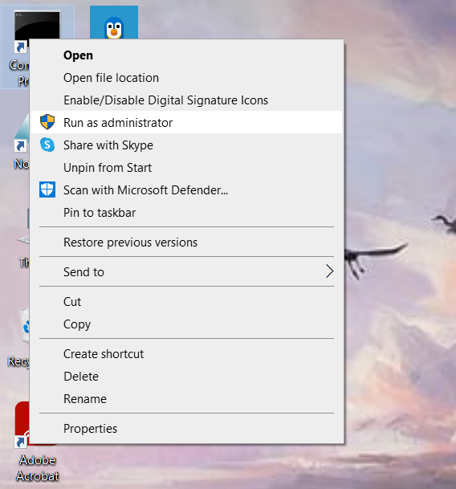Click the Skype logo icon in the menu
This screenshot has width=456, height=489.
[47, 145]
